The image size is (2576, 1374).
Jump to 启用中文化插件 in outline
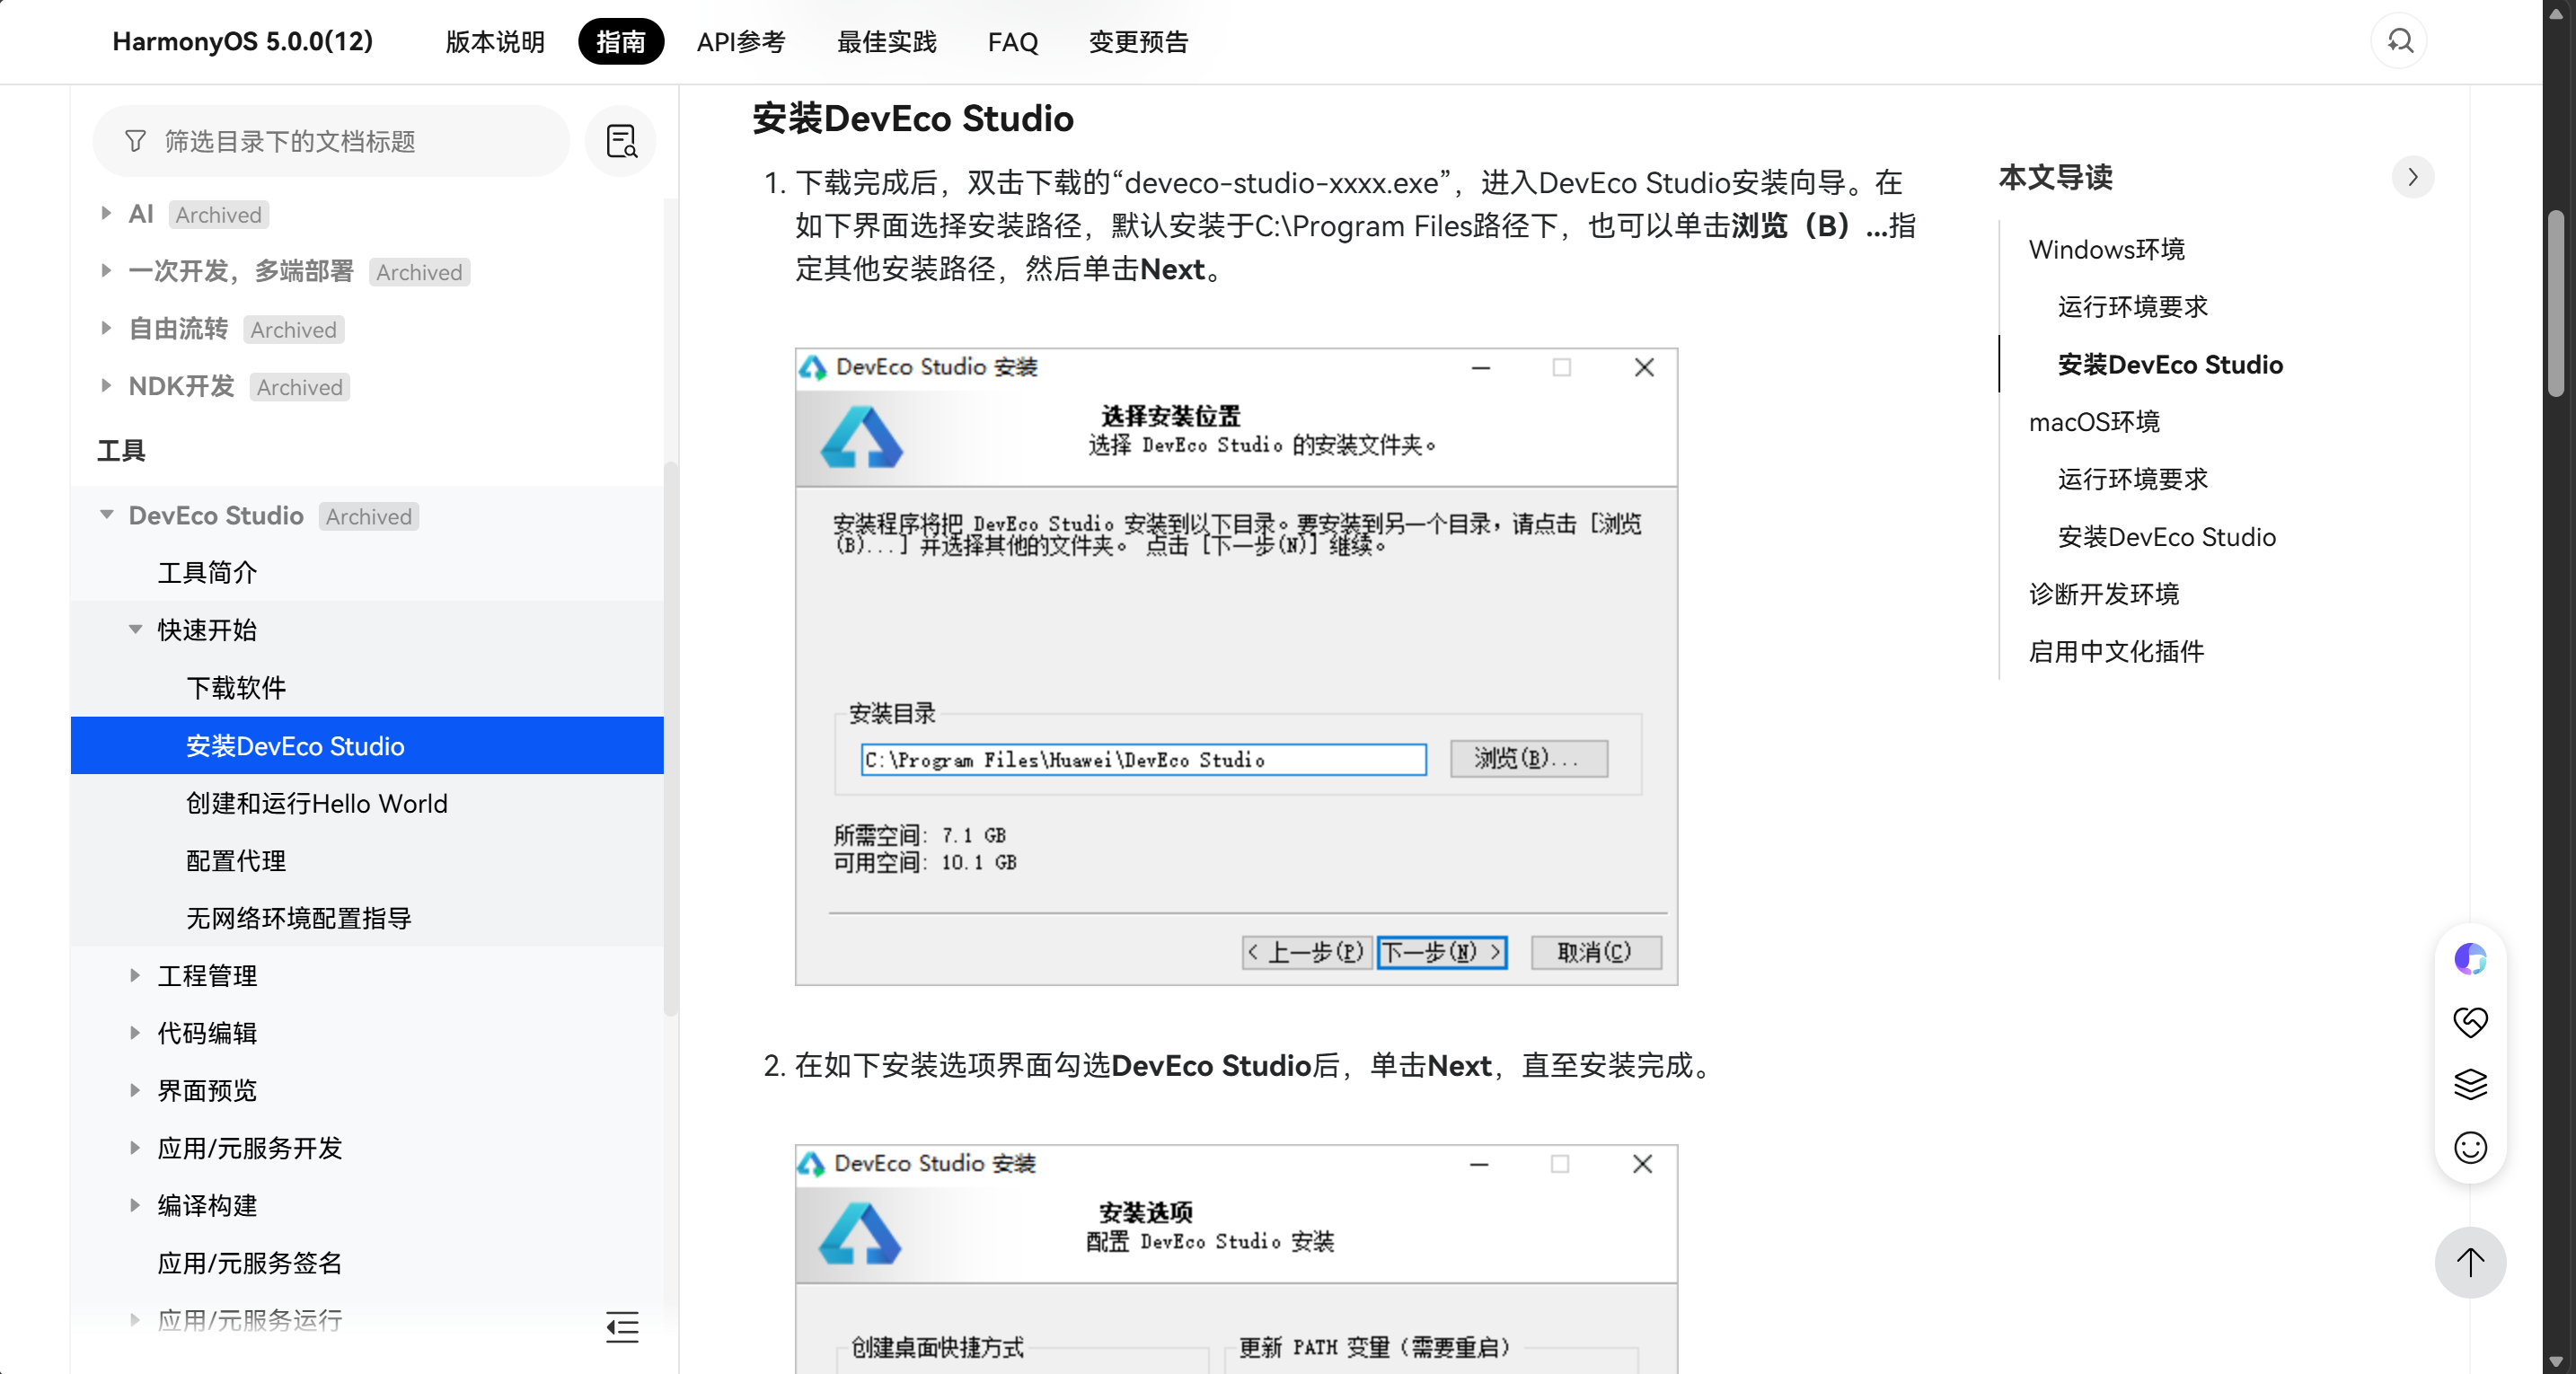[x=2116, y=652]
